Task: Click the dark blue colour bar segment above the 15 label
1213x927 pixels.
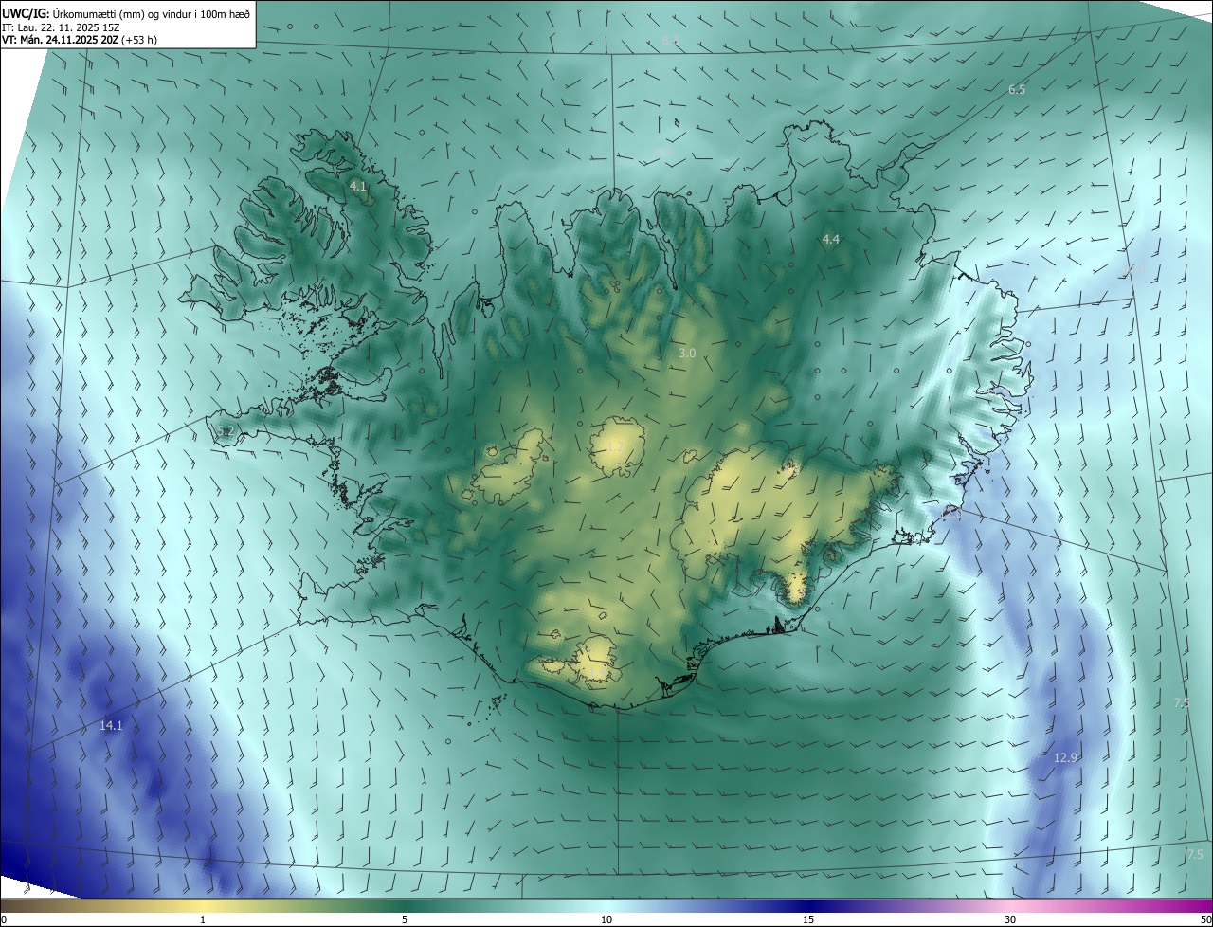Action: (x=808, y=905)
